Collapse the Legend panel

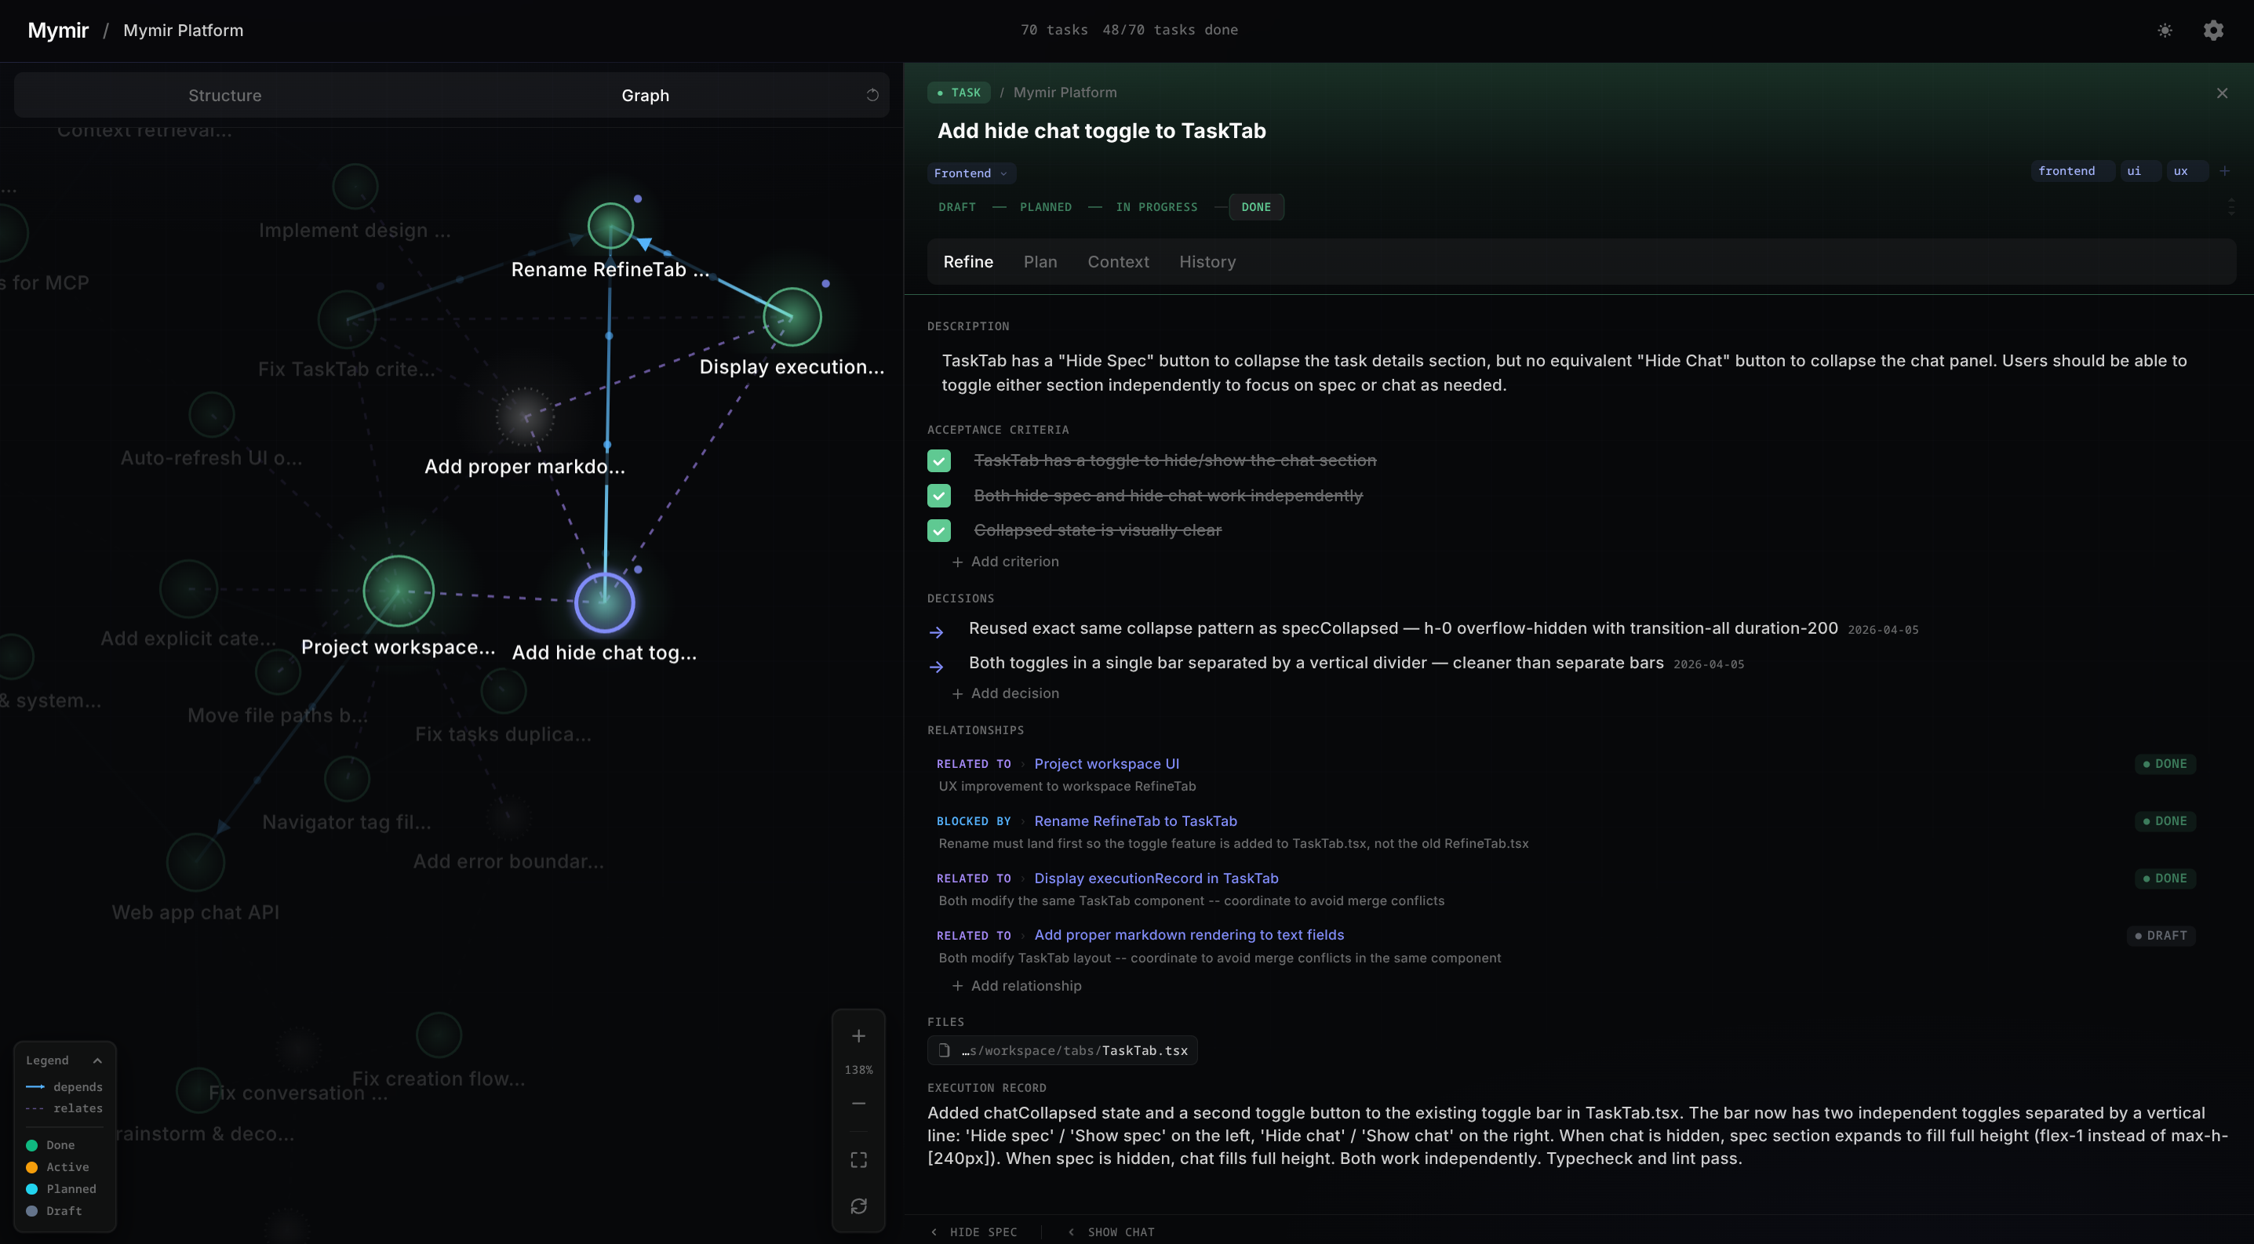coord(97,1060)
